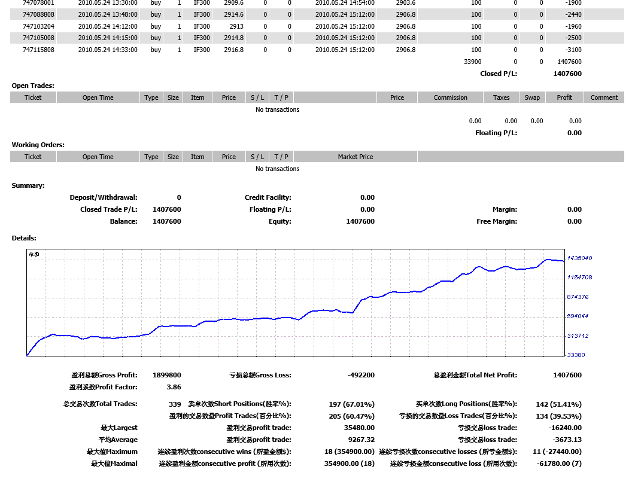635x500 pixels.
Task: Click the Working Orders section heading
Action: click(38, 145)
